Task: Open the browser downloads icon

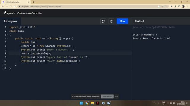Action: tap(175, 6)
